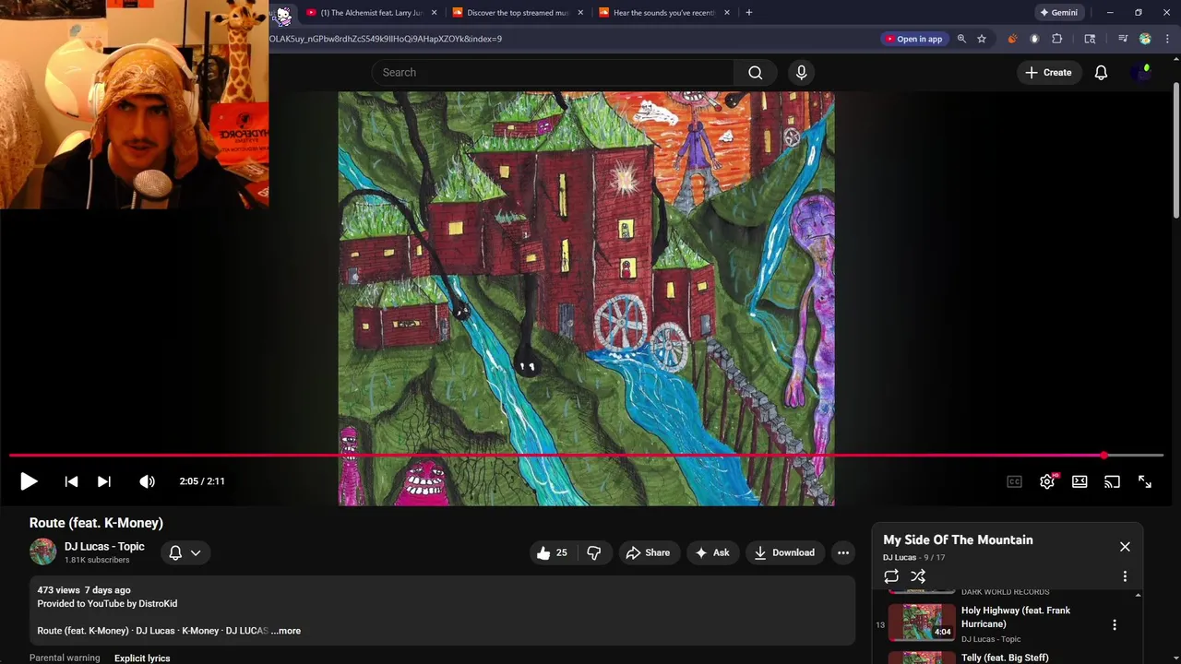This screenshot has height=664, width=1181.
Task: Open a new browser tab
Action: tap(748, 13)
